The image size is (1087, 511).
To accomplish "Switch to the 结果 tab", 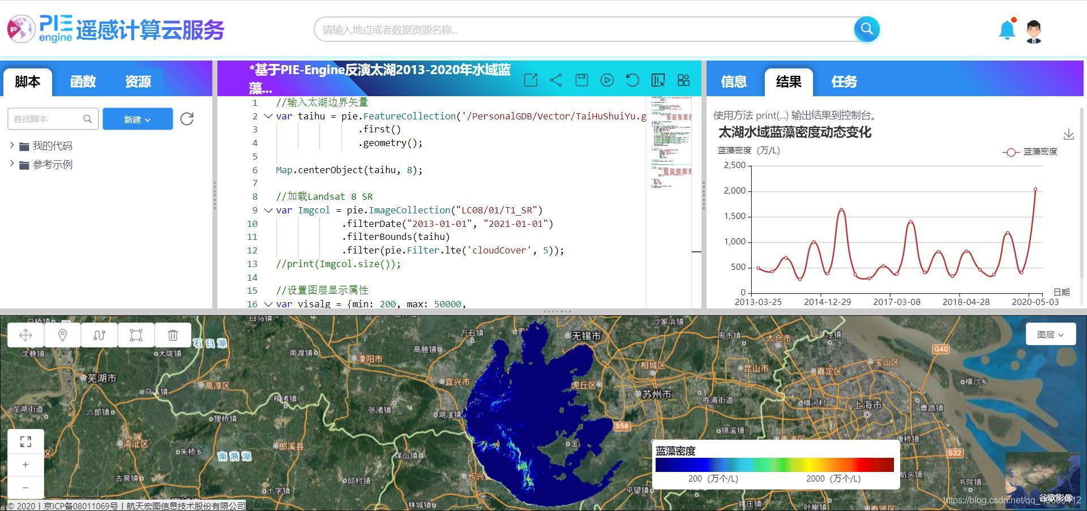I will (x=789, y=81).
